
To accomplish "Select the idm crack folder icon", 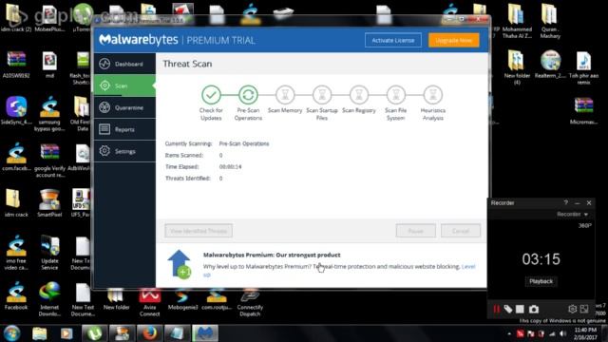I will point(16,202).
